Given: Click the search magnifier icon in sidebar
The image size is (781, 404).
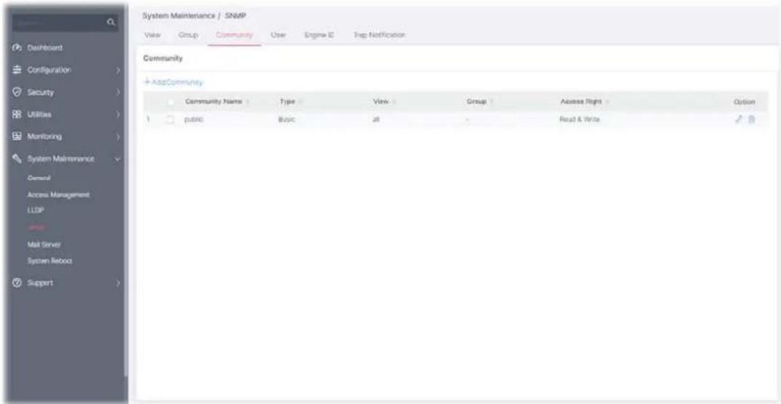Looking at the screenshot, I should [x=112, y=23].
